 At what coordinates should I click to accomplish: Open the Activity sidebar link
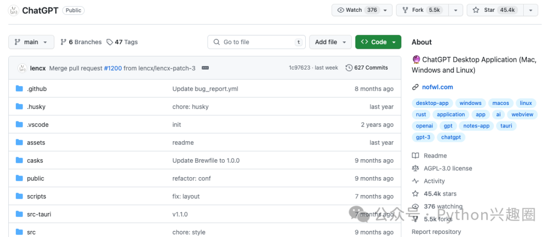click(x=434, y=181)
